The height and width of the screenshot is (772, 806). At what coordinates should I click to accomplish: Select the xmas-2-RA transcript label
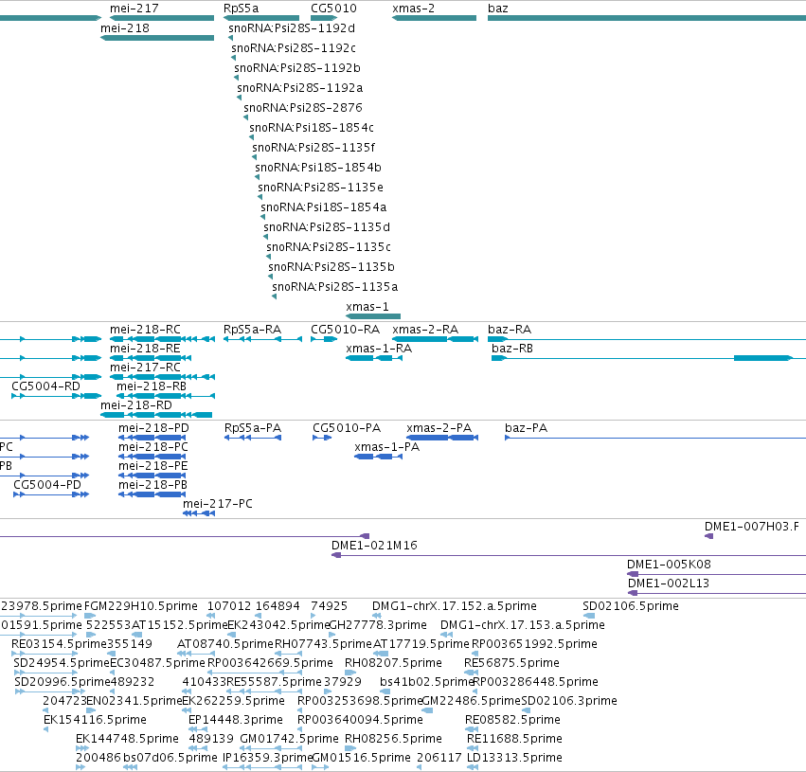tap(425, 330)
